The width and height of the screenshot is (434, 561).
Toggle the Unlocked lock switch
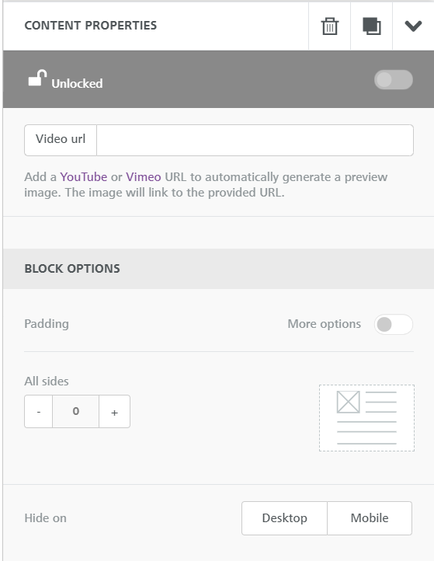click(x=394, y=79)
